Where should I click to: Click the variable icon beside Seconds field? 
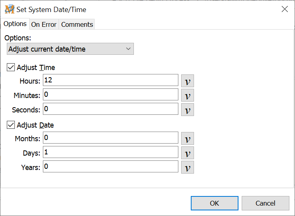point(187,110)
